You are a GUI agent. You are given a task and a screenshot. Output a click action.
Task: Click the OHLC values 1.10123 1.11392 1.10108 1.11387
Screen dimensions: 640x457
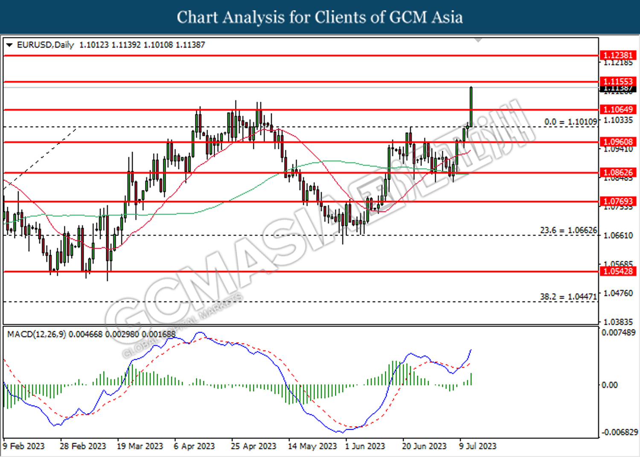click(142, 45)
